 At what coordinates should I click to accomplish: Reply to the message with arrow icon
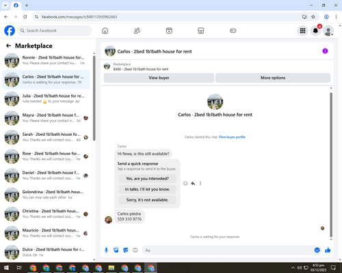pyautogui.click(x=193, y=184)
